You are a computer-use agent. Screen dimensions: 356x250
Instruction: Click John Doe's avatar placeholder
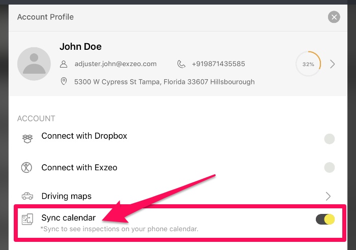coord(34,64)
